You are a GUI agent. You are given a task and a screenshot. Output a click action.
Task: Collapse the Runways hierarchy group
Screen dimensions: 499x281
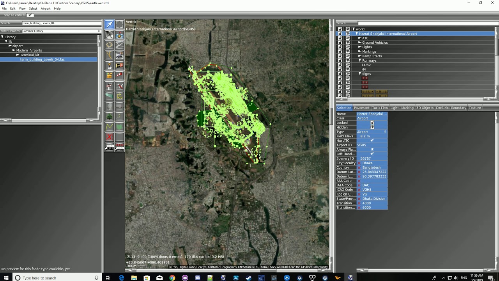click(x=360, y=60)
